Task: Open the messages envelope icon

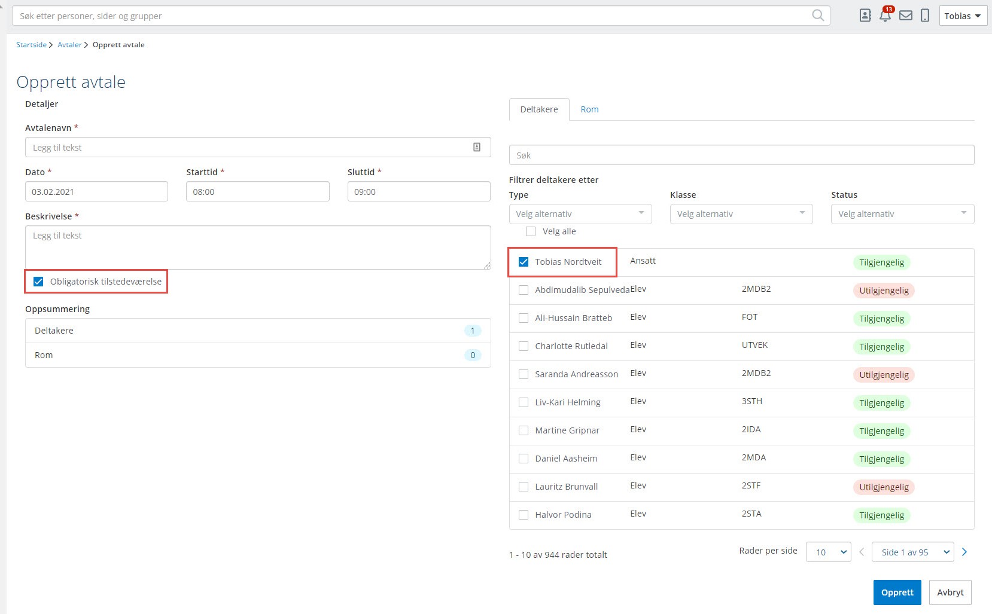Action: click(x=905, y=16)
